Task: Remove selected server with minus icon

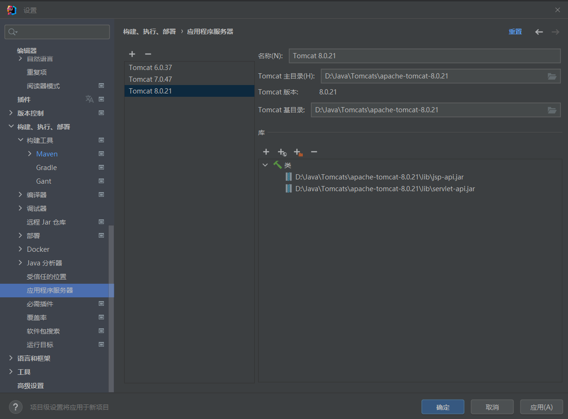Action: (148, 54)
